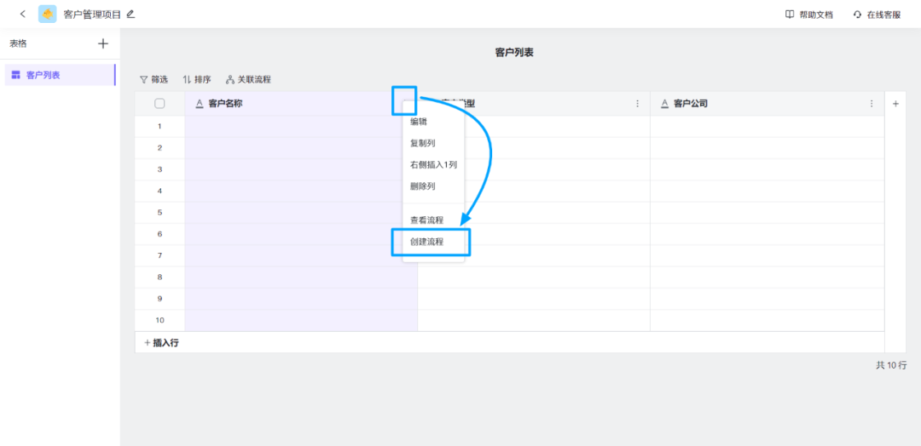
Task: Open the 排序 sort tool
Action: point(197,79)
